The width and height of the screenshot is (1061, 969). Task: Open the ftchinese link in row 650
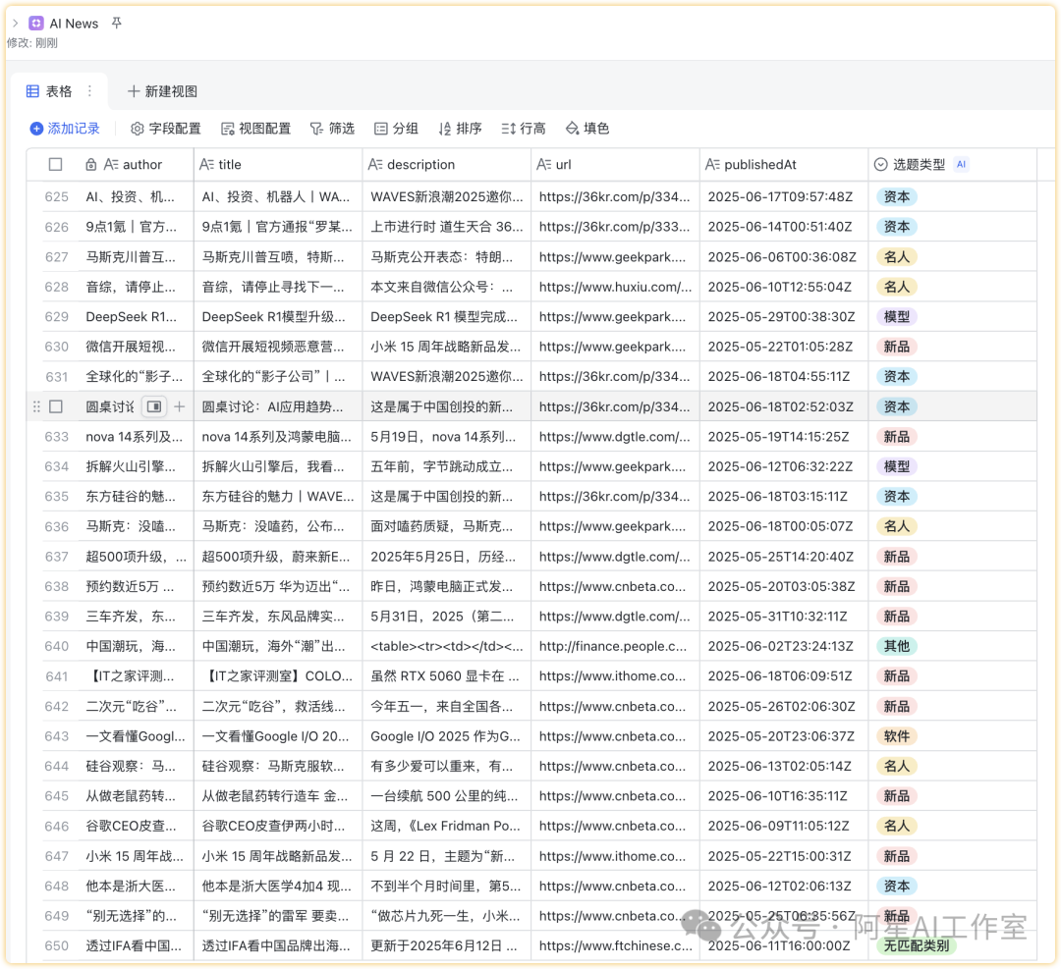pyautogui.click(x=616, y=945)
